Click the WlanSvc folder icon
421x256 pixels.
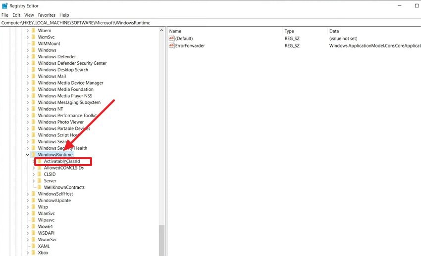[x=34, y=213]
